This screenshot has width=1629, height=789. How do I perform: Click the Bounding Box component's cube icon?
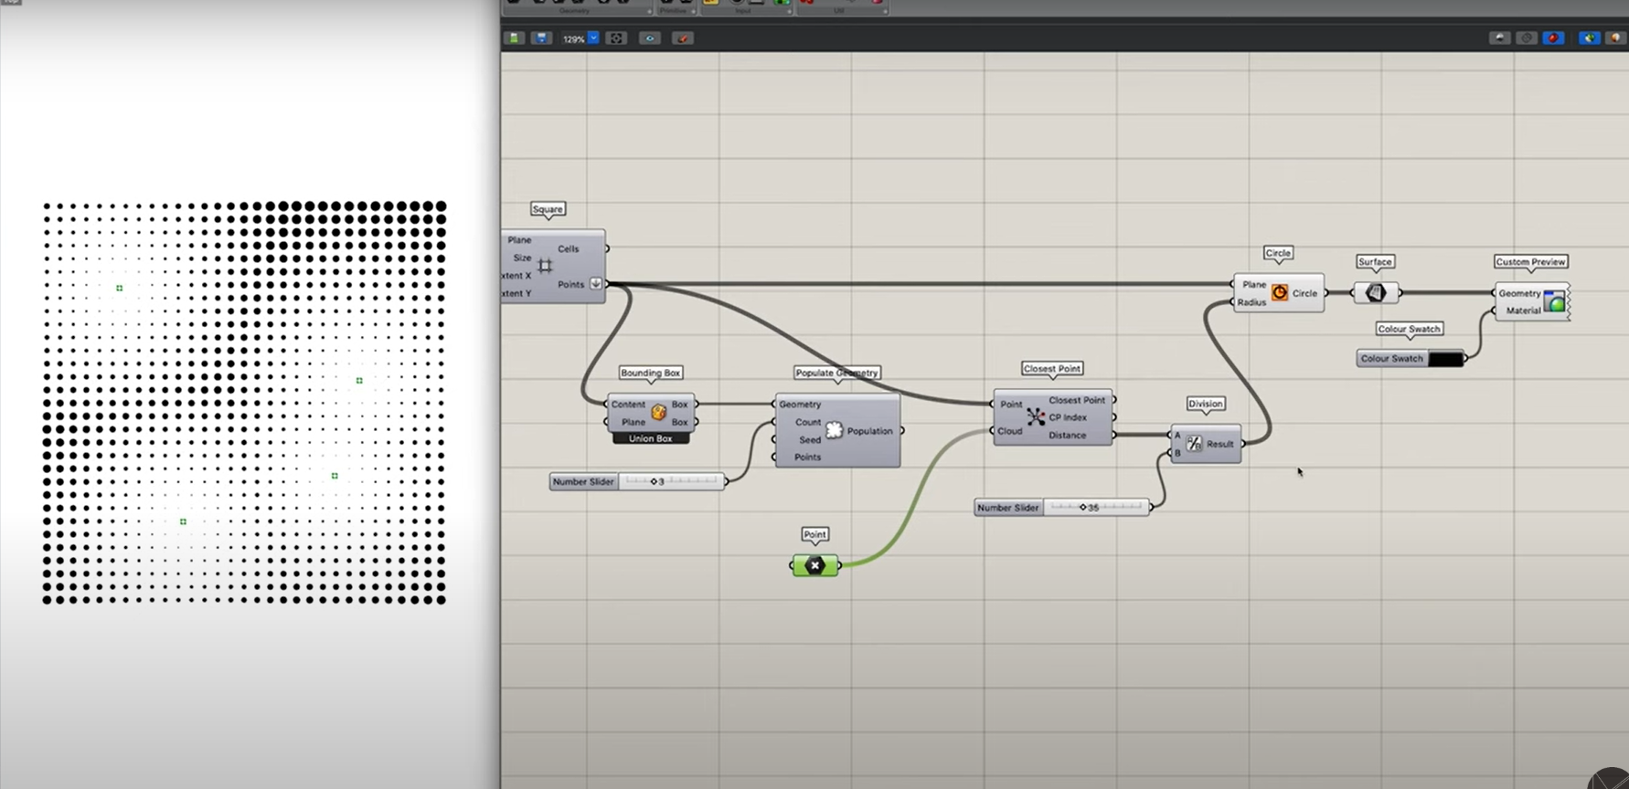click(658, 413)
